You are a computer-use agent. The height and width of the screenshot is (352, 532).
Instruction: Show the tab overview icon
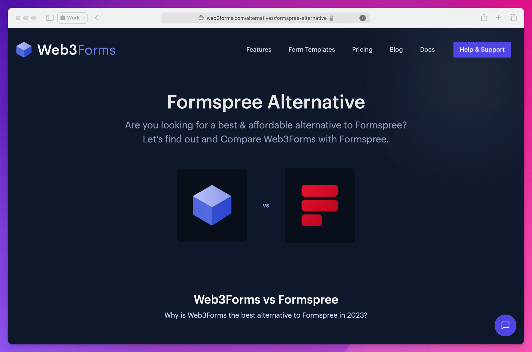[513, 18]
